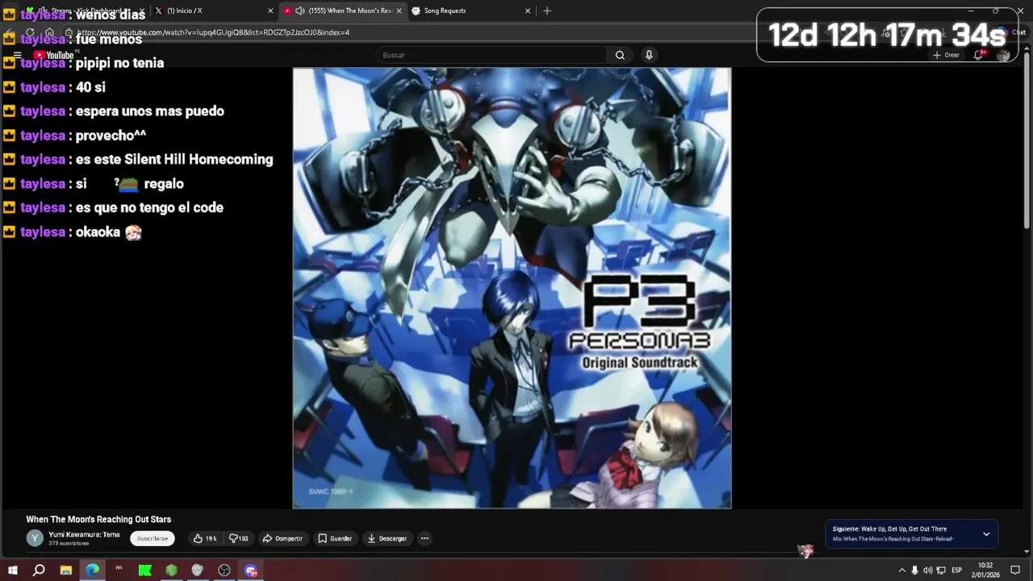The height and width of the screenshot is (581, 1033).
Task: Click the Compartir share button
Action: 282,538
